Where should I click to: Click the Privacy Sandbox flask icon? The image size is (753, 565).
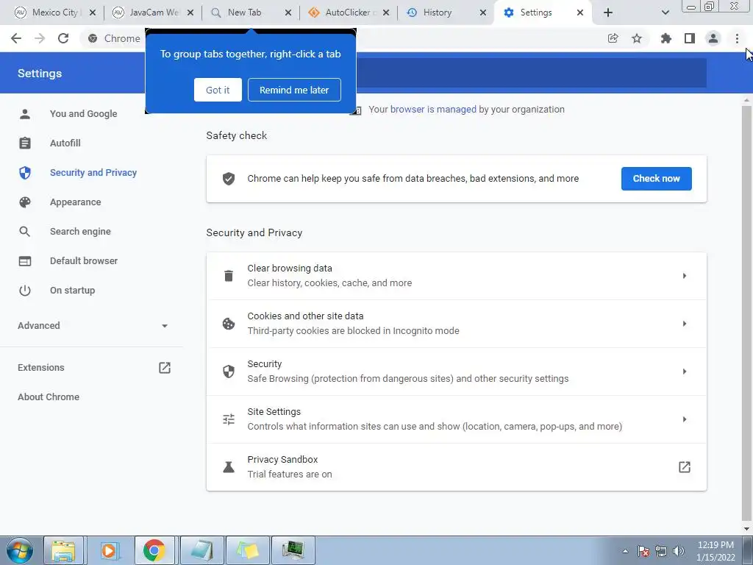pyautogui.click(x=229, y=467)
